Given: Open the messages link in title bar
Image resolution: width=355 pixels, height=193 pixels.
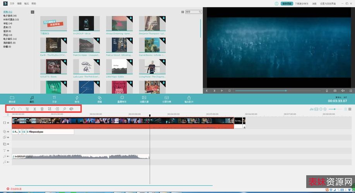Looking at the screenshot, I should pyautogui.click(x=314, y=3).
